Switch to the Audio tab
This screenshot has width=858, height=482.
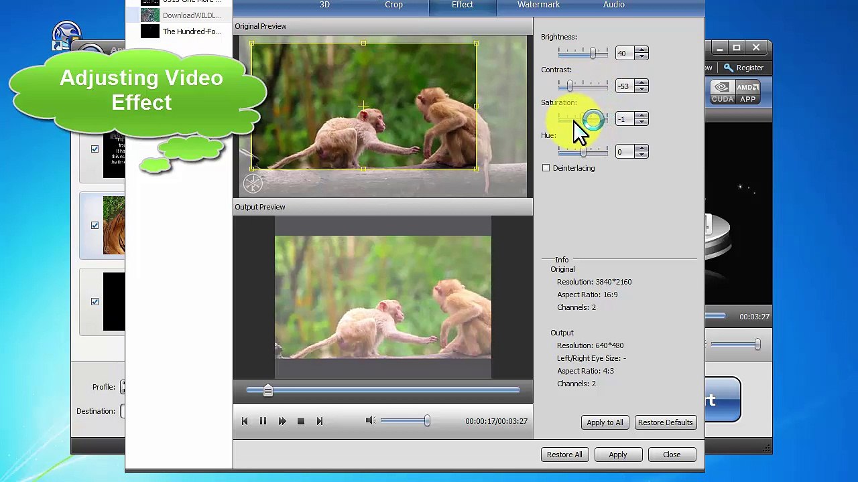point(613,5)
